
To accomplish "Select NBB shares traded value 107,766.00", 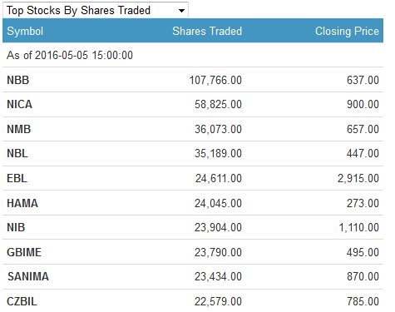I will [215, 80].
